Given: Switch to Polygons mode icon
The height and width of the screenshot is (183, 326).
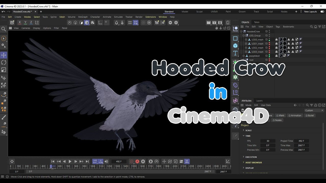Looking at the screenshot, I should [x=81, y=23].
